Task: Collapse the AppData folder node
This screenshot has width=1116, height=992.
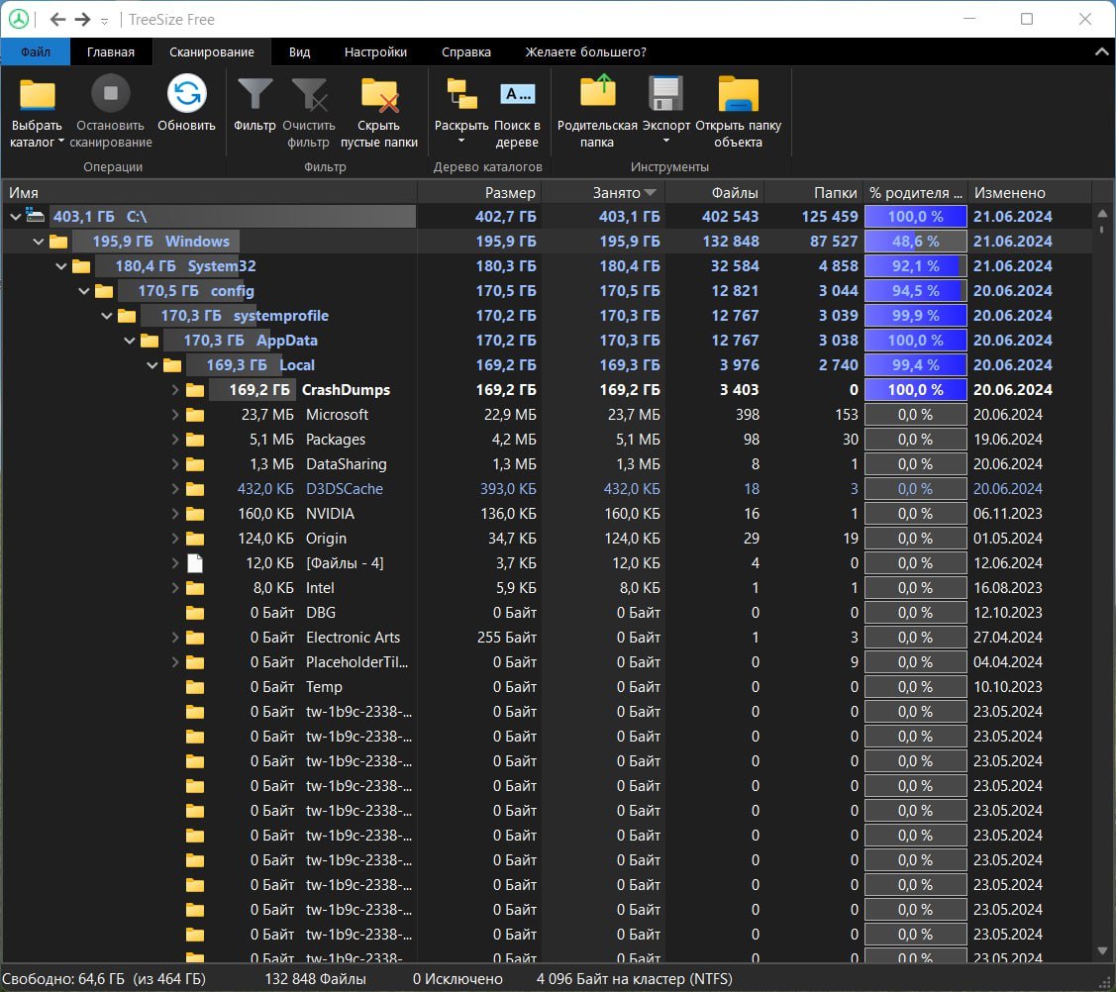Action: (x=130, y=341)
